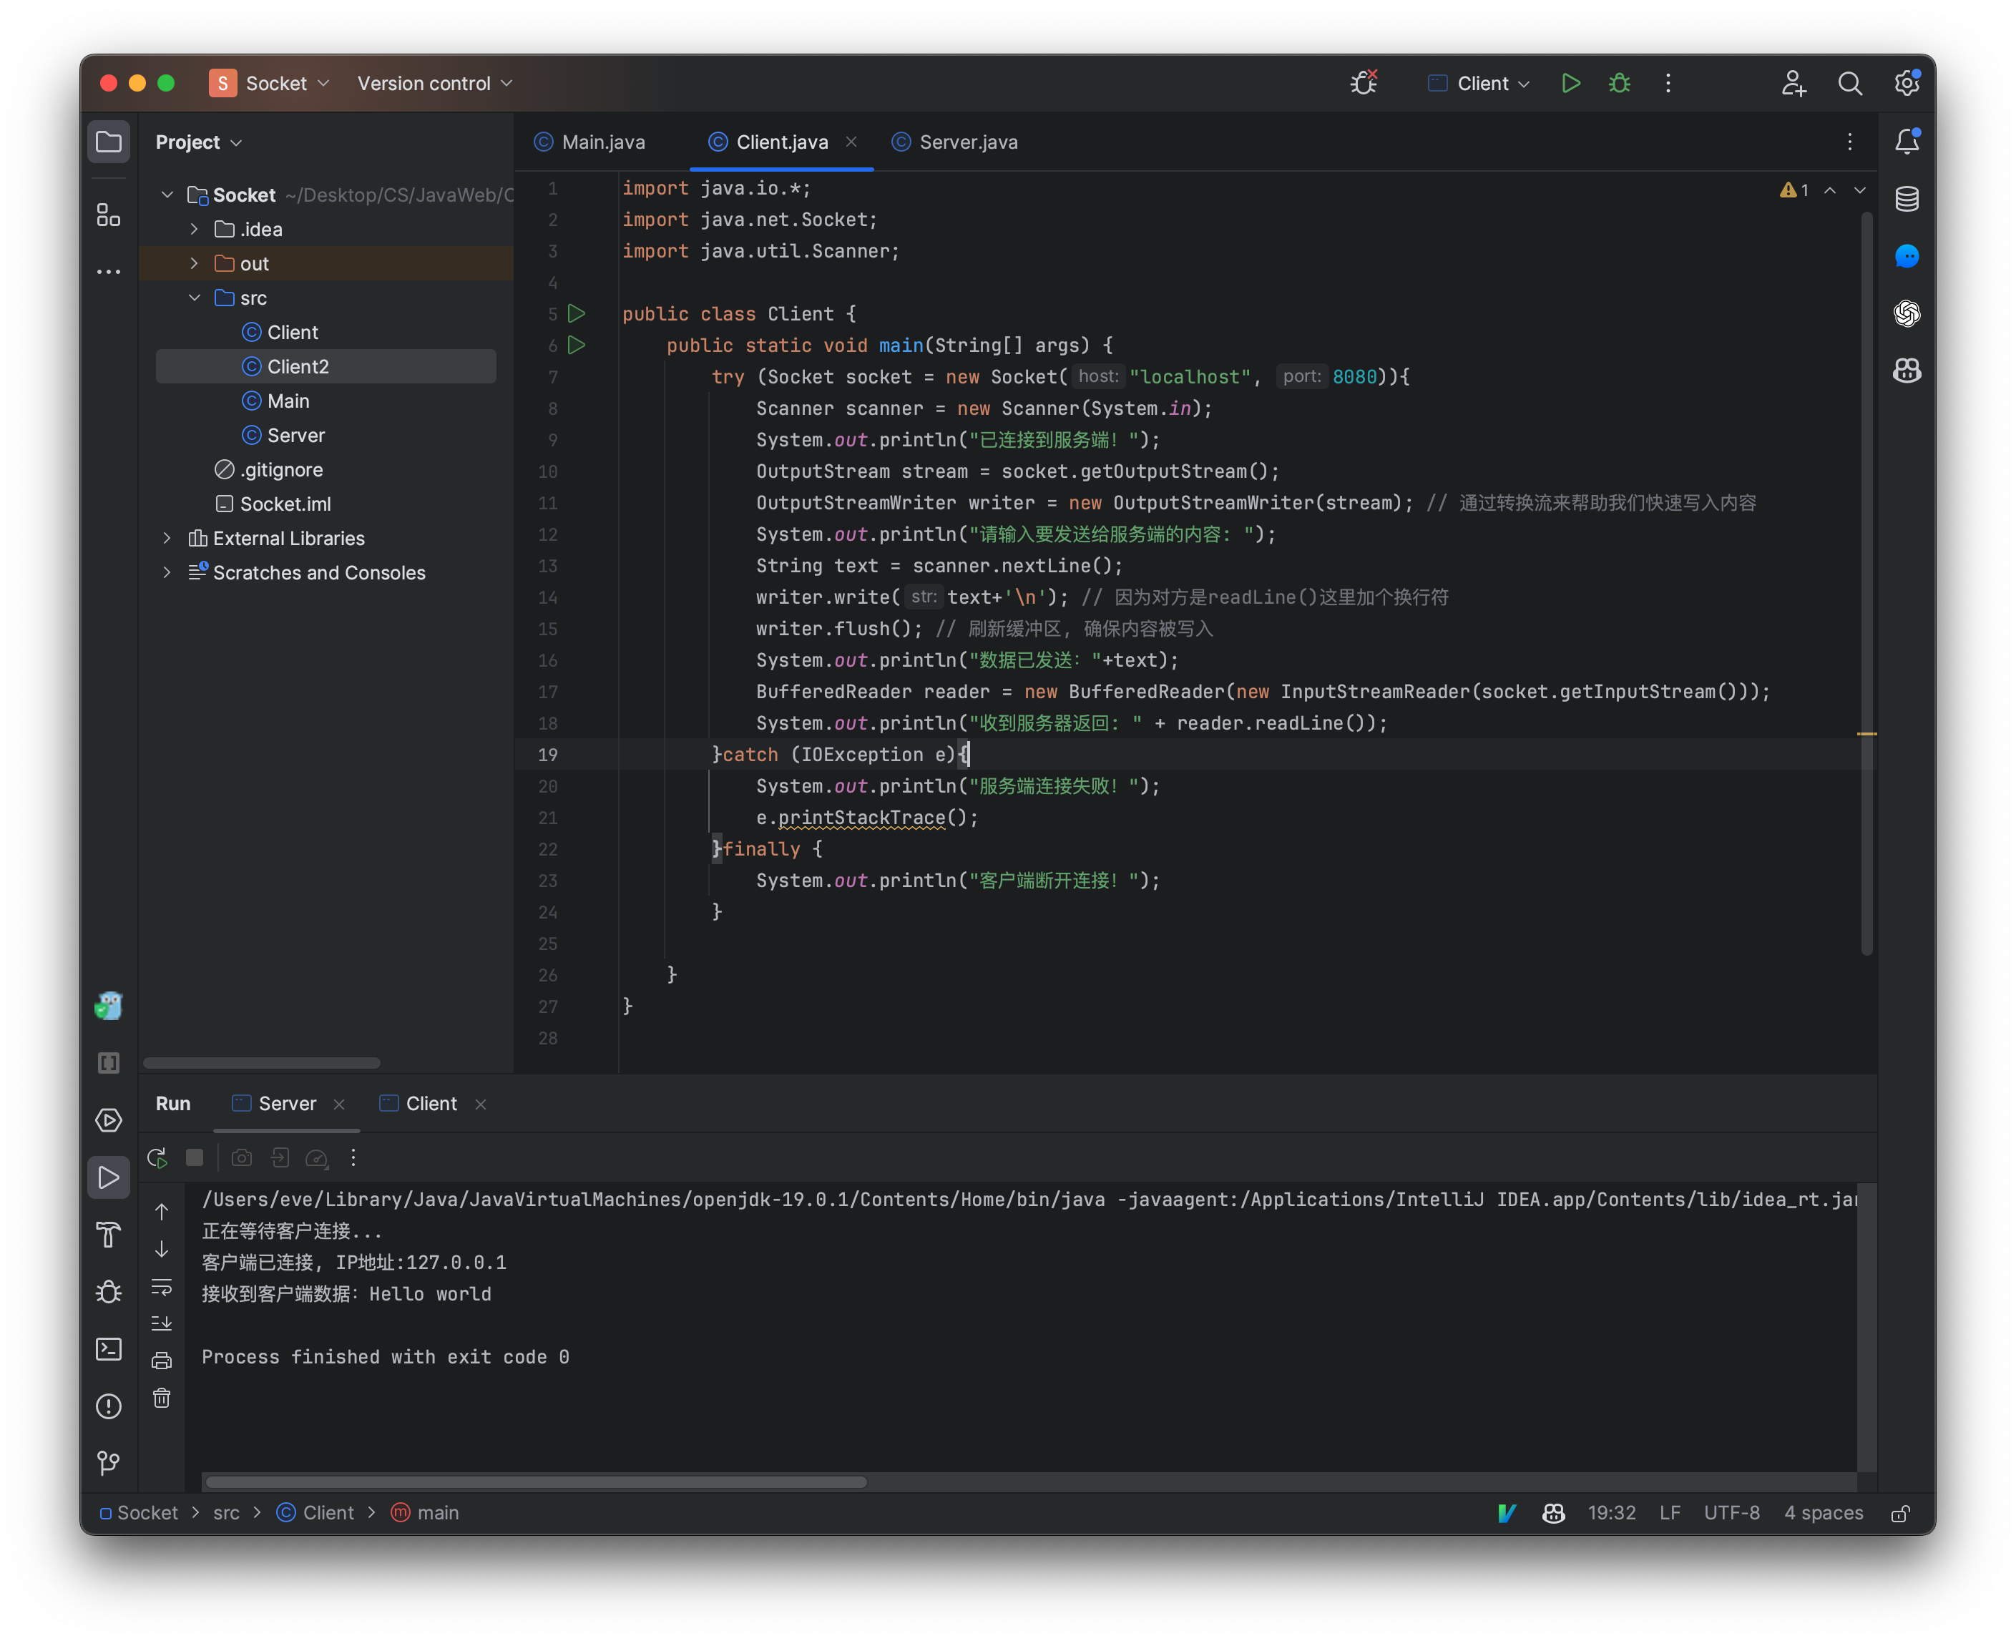Toggle the editor read-only lock in status bar
2016x1641 pixels.
coord(1899,1514)
